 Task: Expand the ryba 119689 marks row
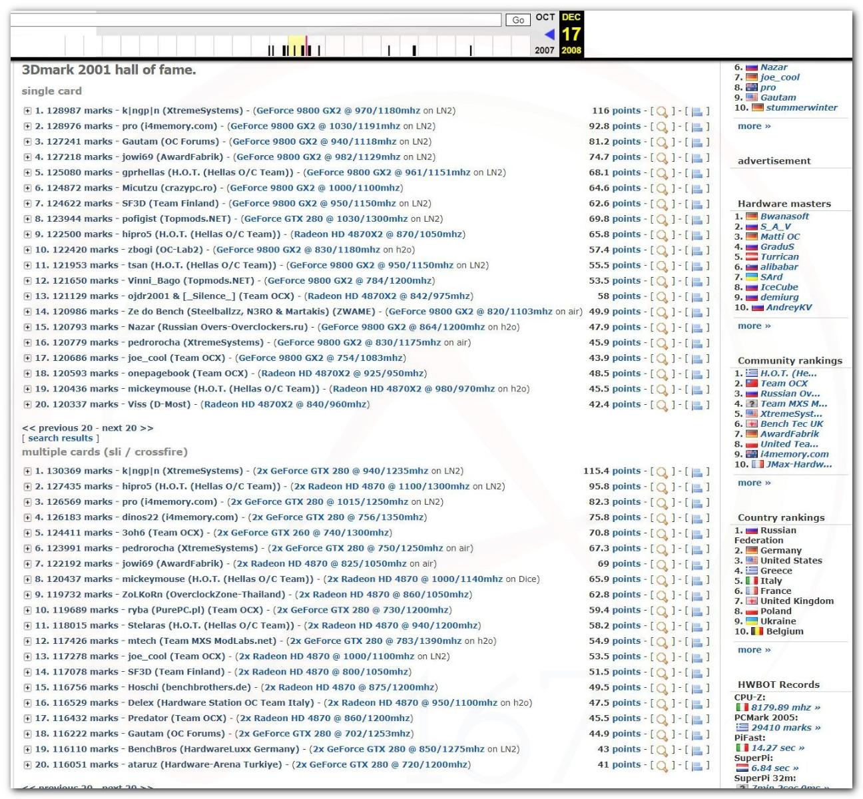pos(27,611)
